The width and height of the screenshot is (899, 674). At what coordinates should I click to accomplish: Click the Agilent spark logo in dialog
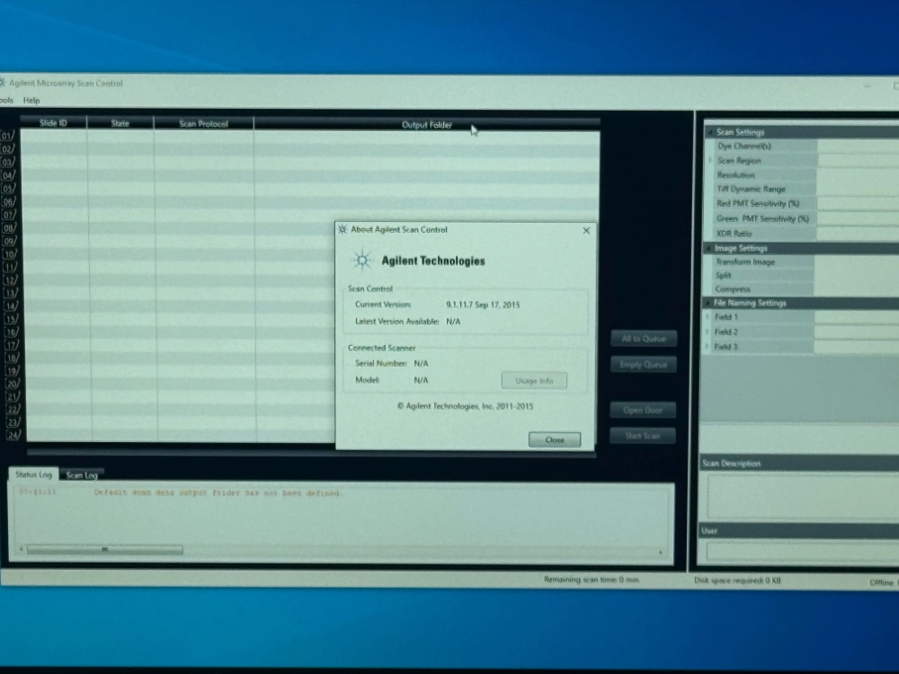click(x=362, y=261)
